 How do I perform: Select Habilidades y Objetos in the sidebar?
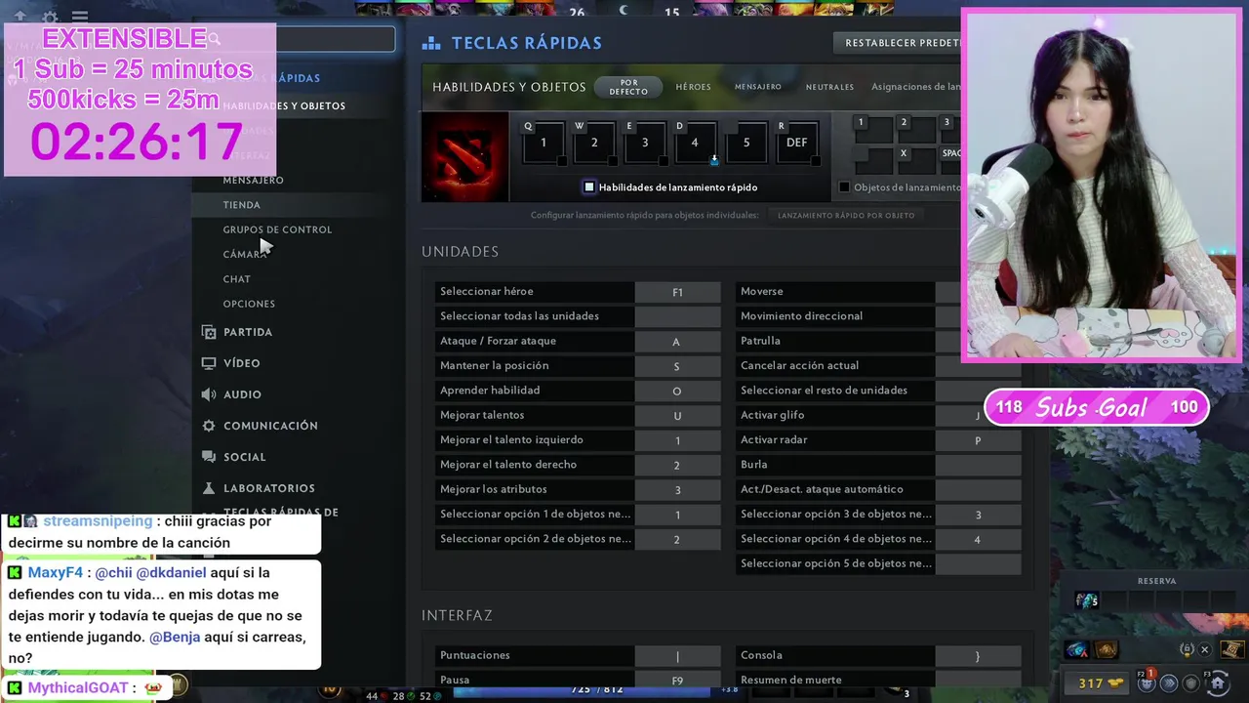[x=284, y=105]
